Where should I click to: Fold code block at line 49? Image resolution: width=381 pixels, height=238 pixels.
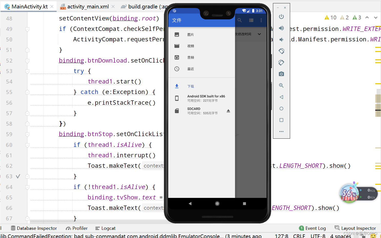coord(27,29)
